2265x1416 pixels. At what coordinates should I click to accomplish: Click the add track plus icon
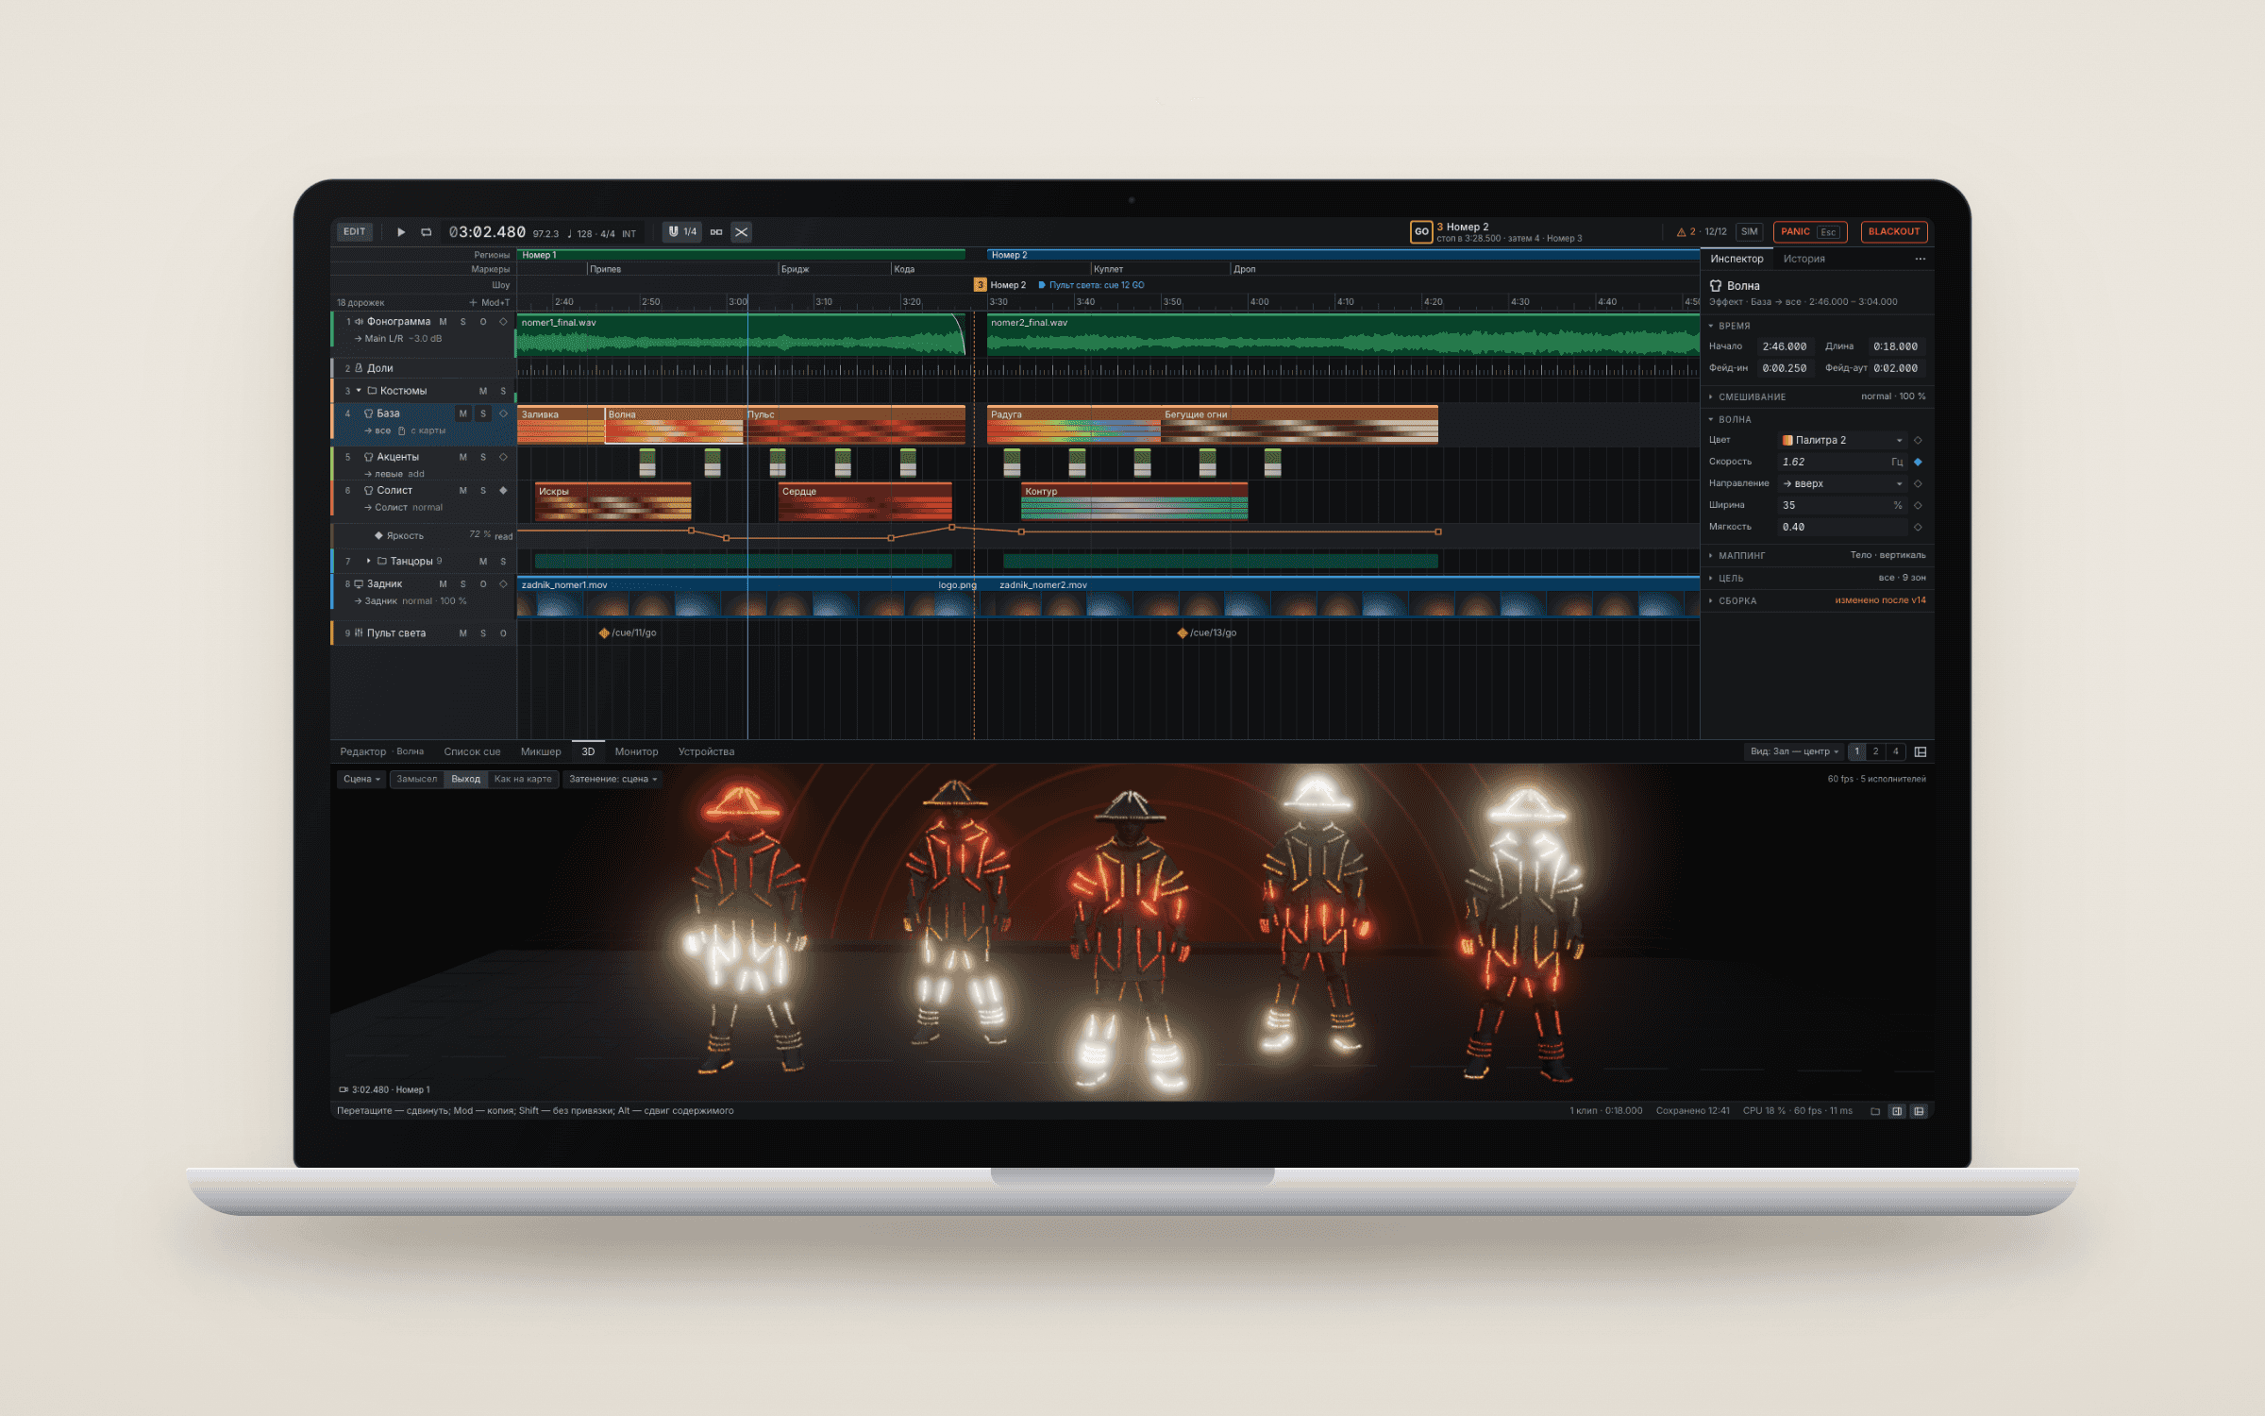[473, 303]
